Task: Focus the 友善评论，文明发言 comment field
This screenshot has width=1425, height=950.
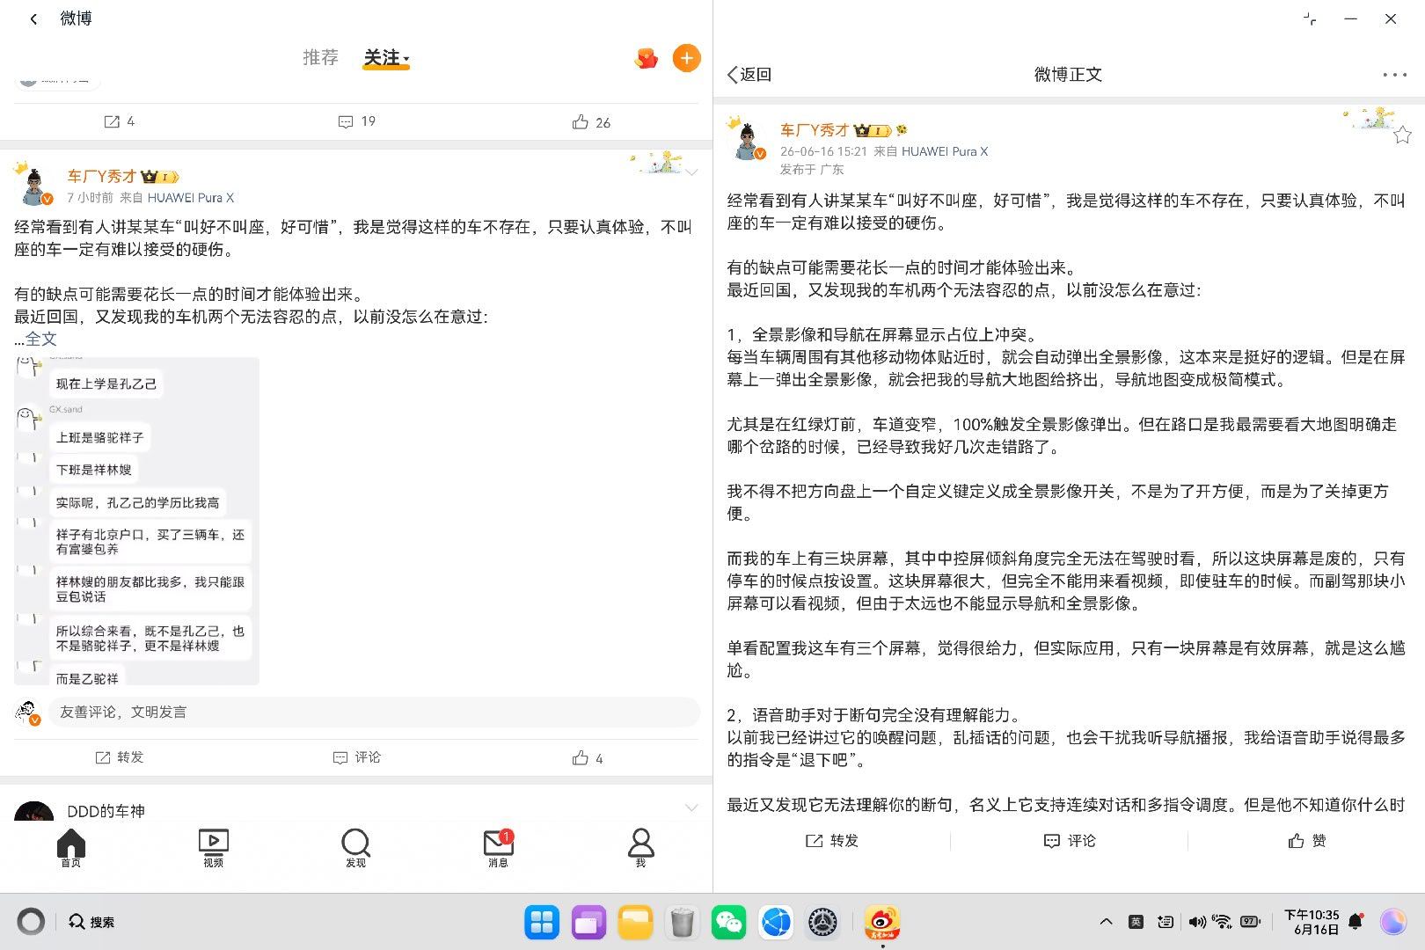Action: pyautogui.click(x=374, y=712)
